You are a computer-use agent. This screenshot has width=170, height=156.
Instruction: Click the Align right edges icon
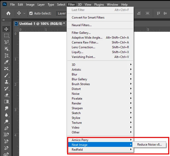click(139, 13)
